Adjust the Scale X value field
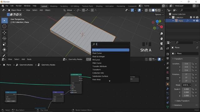Screen dimensions: 200x112 tap(186, 89)
